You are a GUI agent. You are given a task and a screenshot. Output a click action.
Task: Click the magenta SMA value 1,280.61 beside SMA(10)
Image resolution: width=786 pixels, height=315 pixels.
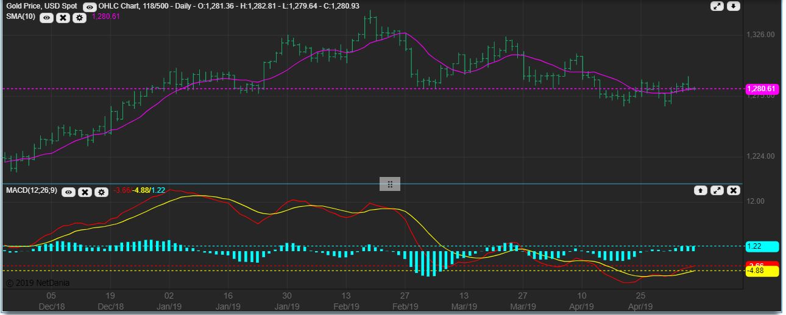[x=105, y=17]
